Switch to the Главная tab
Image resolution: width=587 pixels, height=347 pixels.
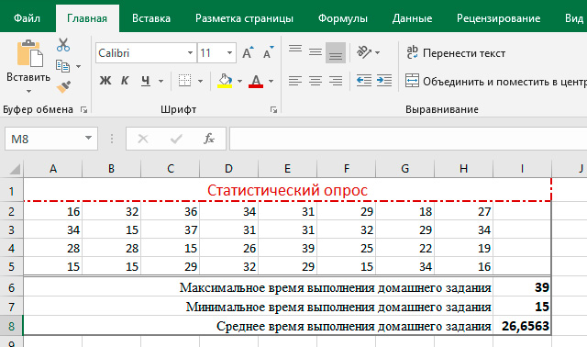pyautogui.click(x=87, y=18)
